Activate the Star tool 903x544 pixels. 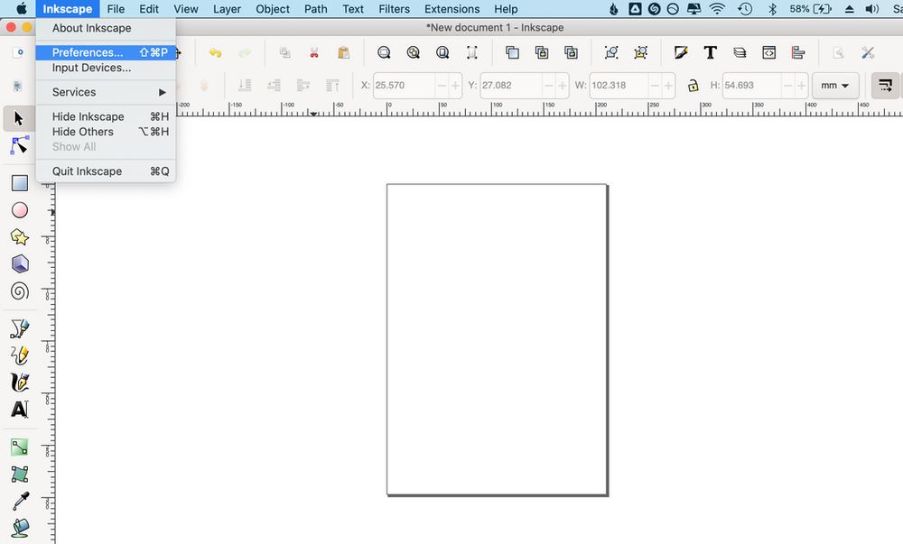(x=20, y=236)
